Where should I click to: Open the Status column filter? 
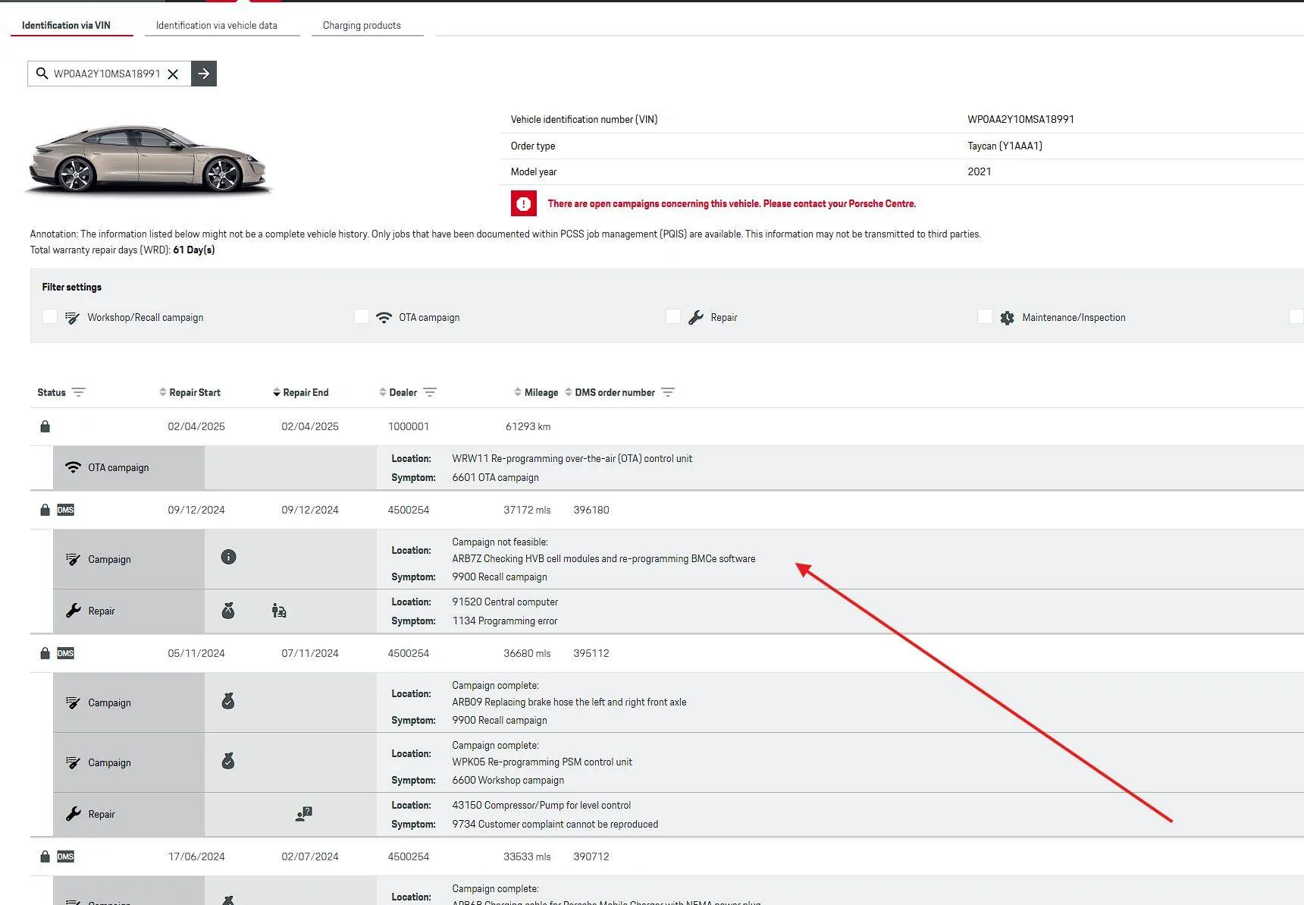coord(79,392)
